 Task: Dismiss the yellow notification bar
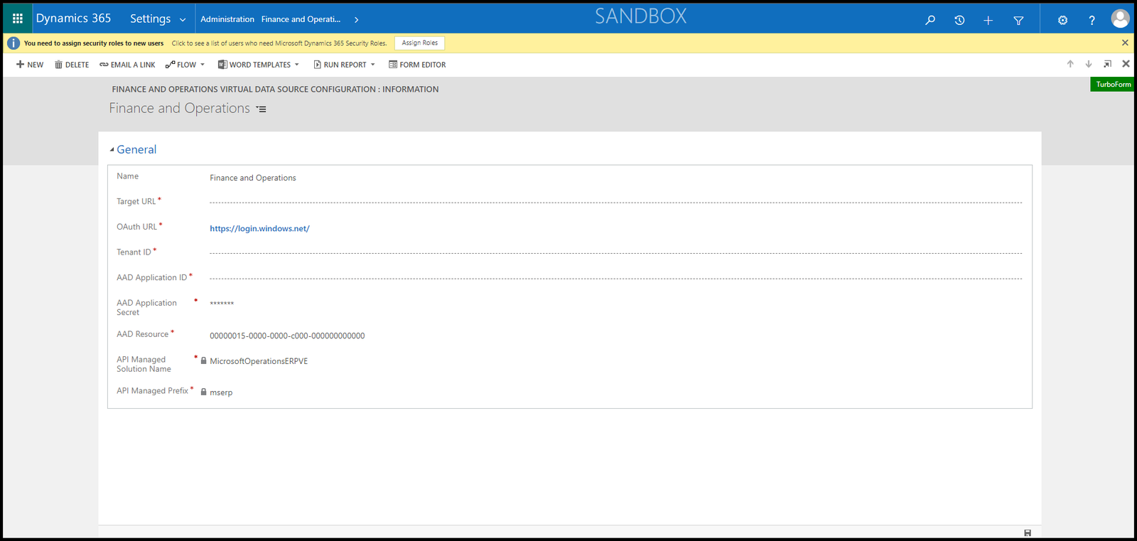click(1125, 43)
